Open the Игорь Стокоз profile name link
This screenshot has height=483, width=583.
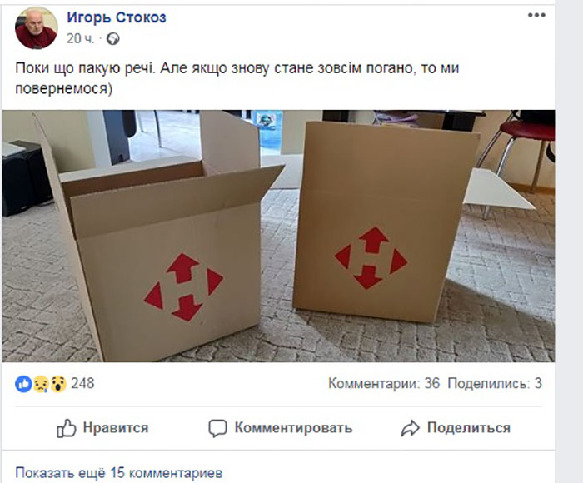pos(117,17)
